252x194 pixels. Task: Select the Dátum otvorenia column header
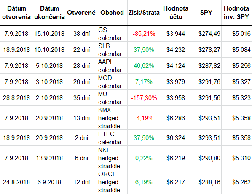pyautogui.click(x=16, y=13)
